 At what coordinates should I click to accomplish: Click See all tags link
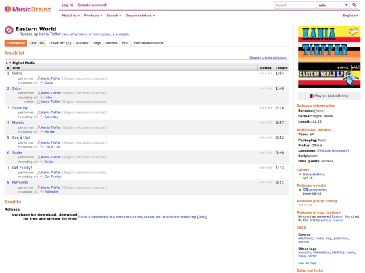(x=308, y=263)
